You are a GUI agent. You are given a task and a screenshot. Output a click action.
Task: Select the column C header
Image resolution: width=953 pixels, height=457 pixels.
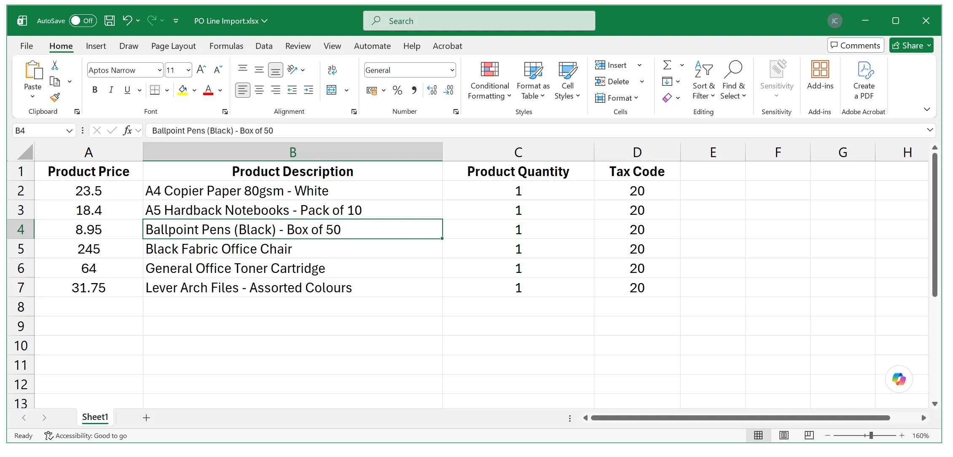pyautogui.click(x=518, y=152)
